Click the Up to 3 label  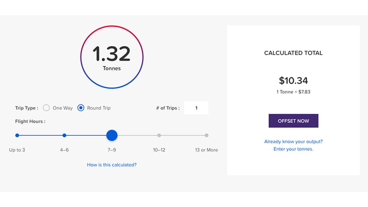[x=17, y=150]
